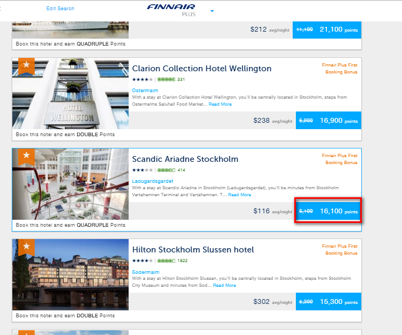Viewport: 402px width, 335px height.
Task: Select the 15,300 points button
Action: click(329, 302)
